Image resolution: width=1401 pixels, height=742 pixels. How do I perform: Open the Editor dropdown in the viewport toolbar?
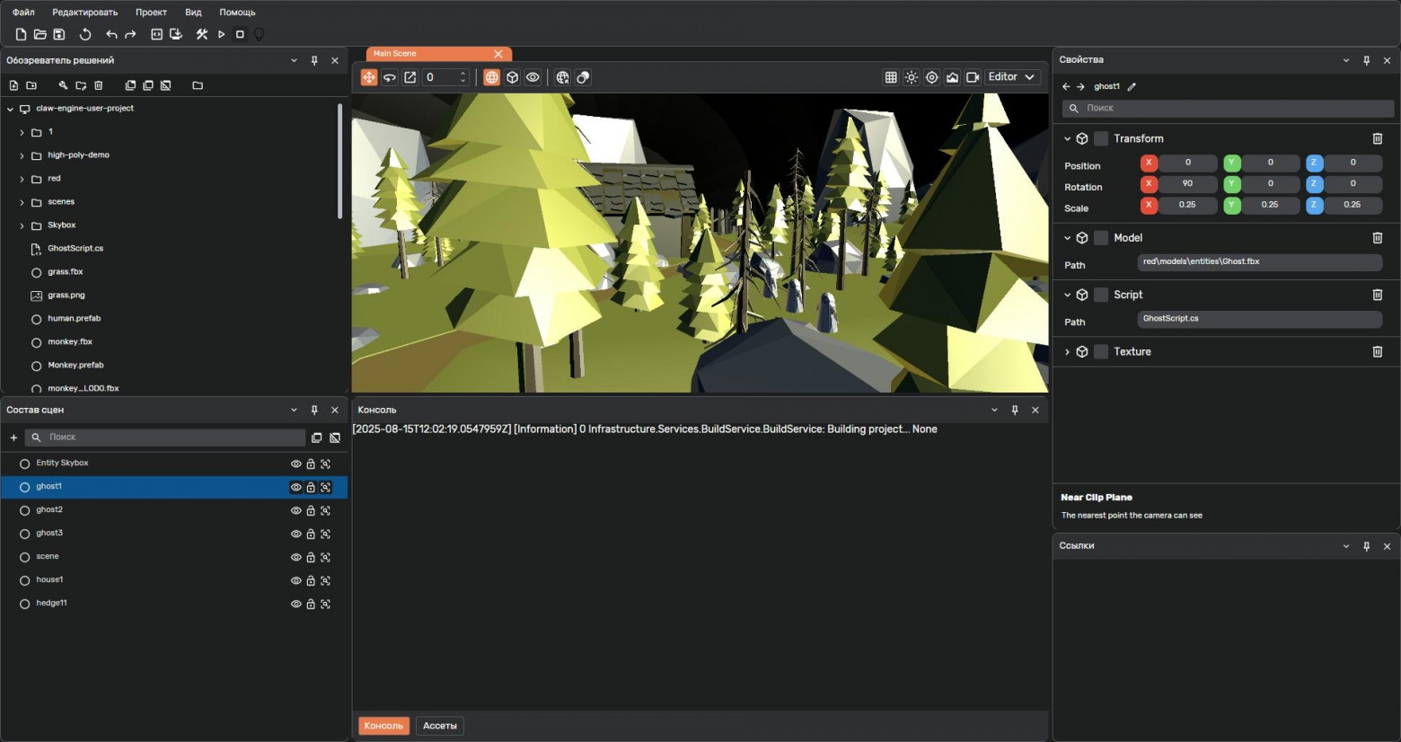click(1011, 77)
